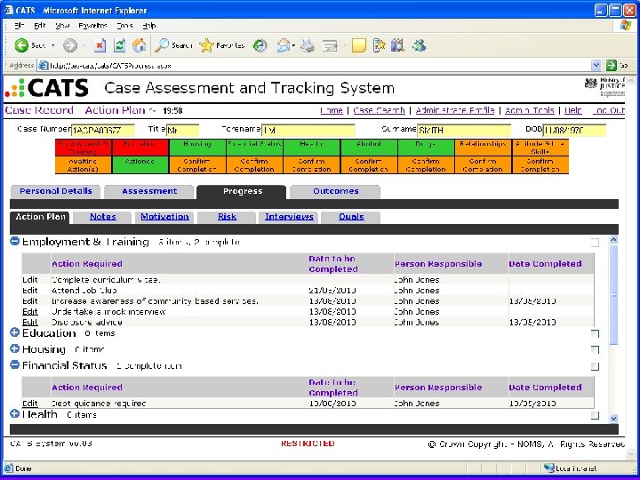This screenshot has height=480, width=640.
Task: Follow the Home link
Action: pyautogui.click(x=332, y=110)
